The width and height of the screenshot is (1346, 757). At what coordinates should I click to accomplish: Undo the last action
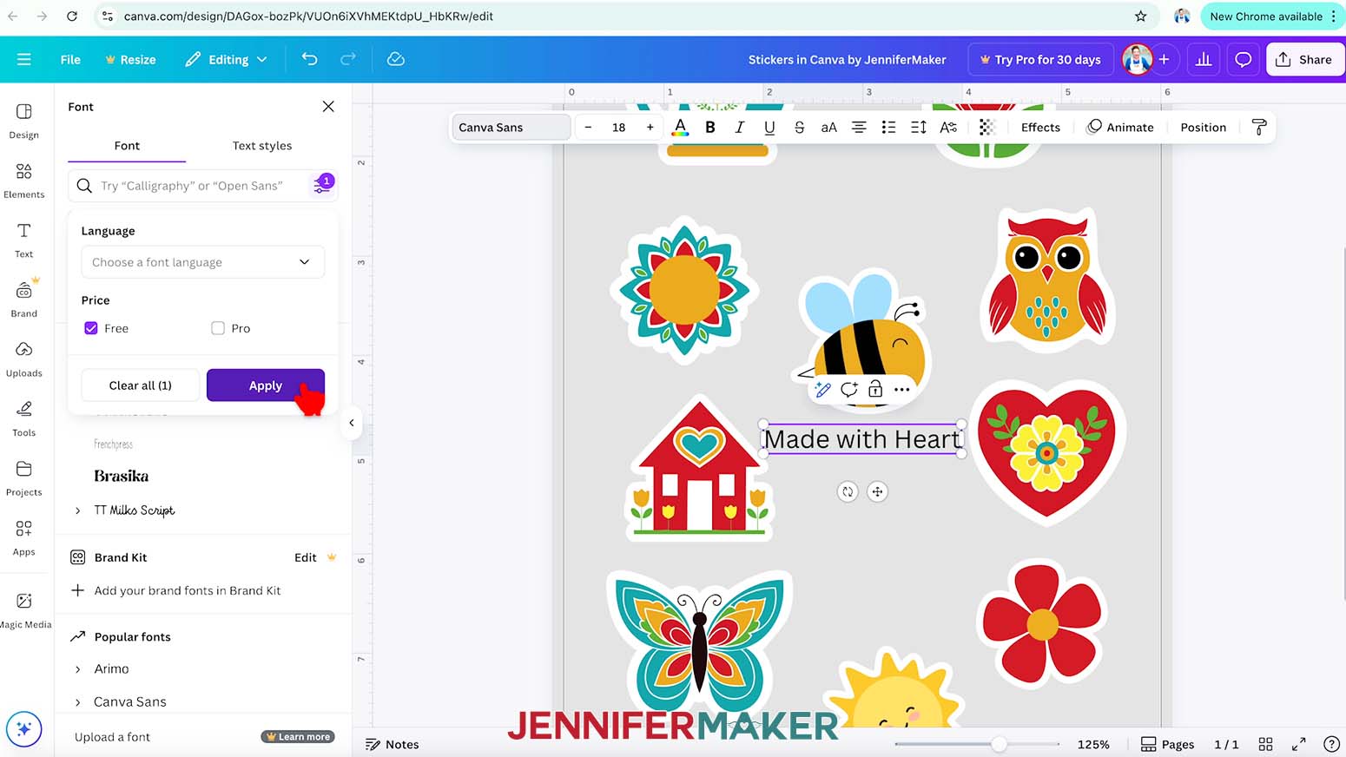[310, 59]
